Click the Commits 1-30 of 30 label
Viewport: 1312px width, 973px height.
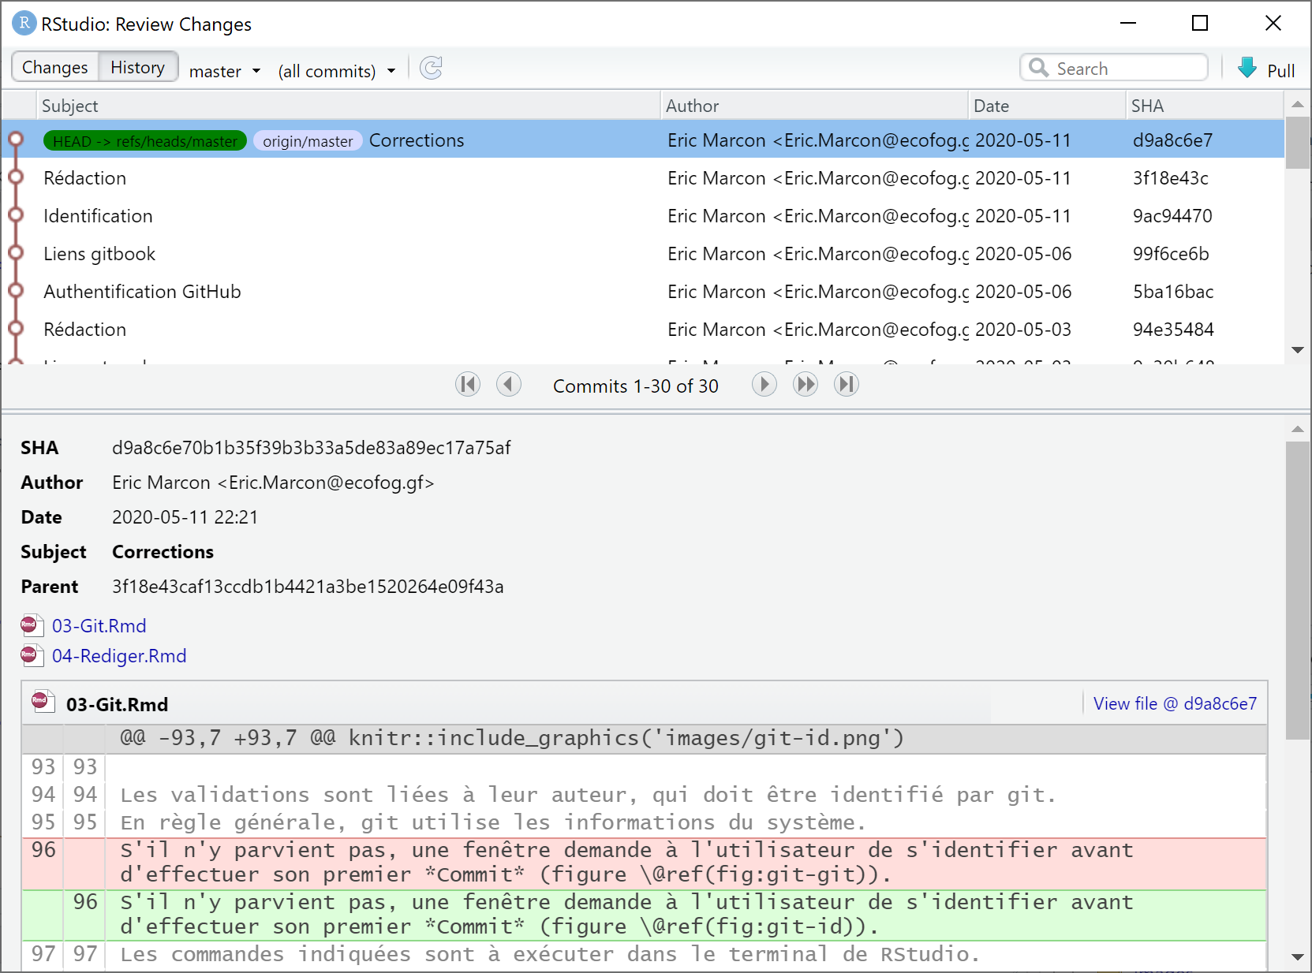coord(636,386)
